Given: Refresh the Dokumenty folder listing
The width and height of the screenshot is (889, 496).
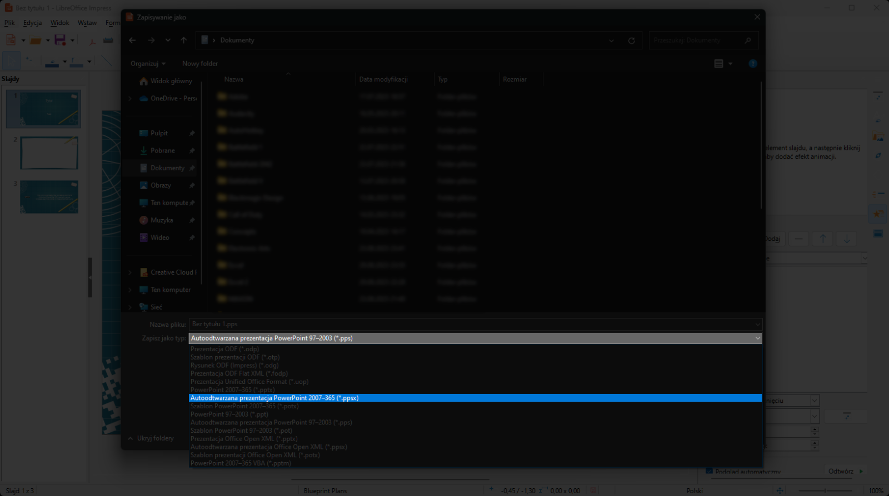Looking at the screenshot, I should pyautogui.click(x=631, y=41).
